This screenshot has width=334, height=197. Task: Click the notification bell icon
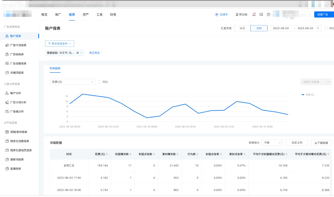click(x=254, y=14)
